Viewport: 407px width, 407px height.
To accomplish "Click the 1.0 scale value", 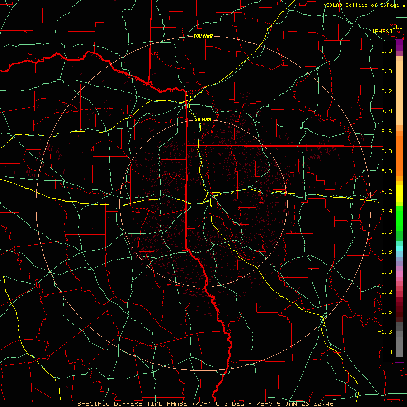I will click(x=387, y=272).
